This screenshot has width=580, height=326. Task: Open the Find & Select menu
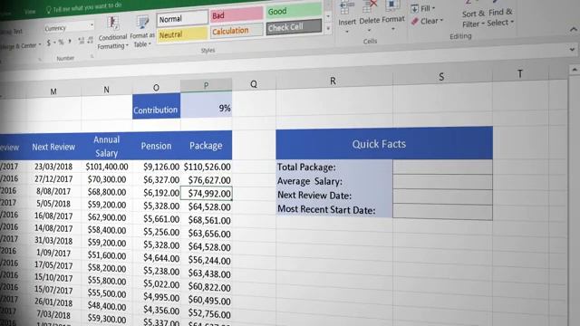coord(500,17)
